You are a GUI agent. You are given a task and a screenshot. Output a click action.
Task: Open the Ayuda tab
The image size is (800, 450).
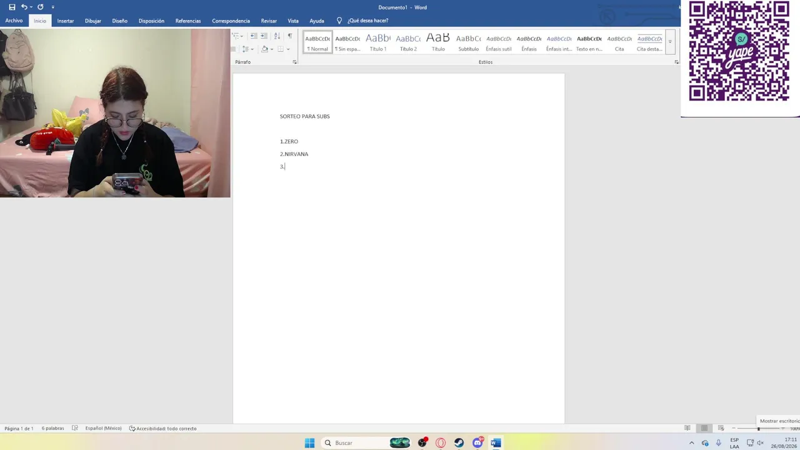[317, 21]
